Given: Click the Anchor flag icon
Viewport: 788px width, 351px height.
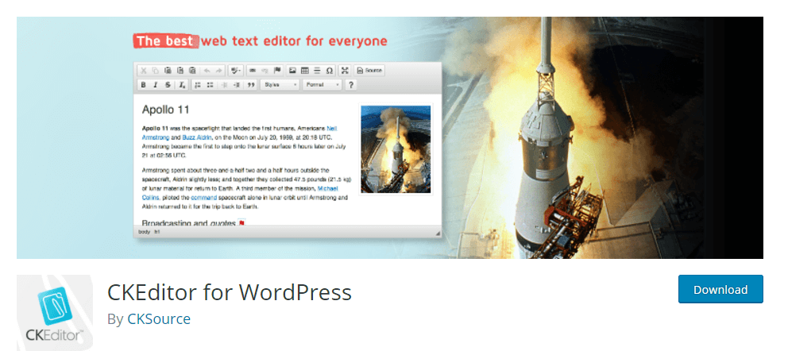Looking at the screenshot, I should [x=277, y=71].
